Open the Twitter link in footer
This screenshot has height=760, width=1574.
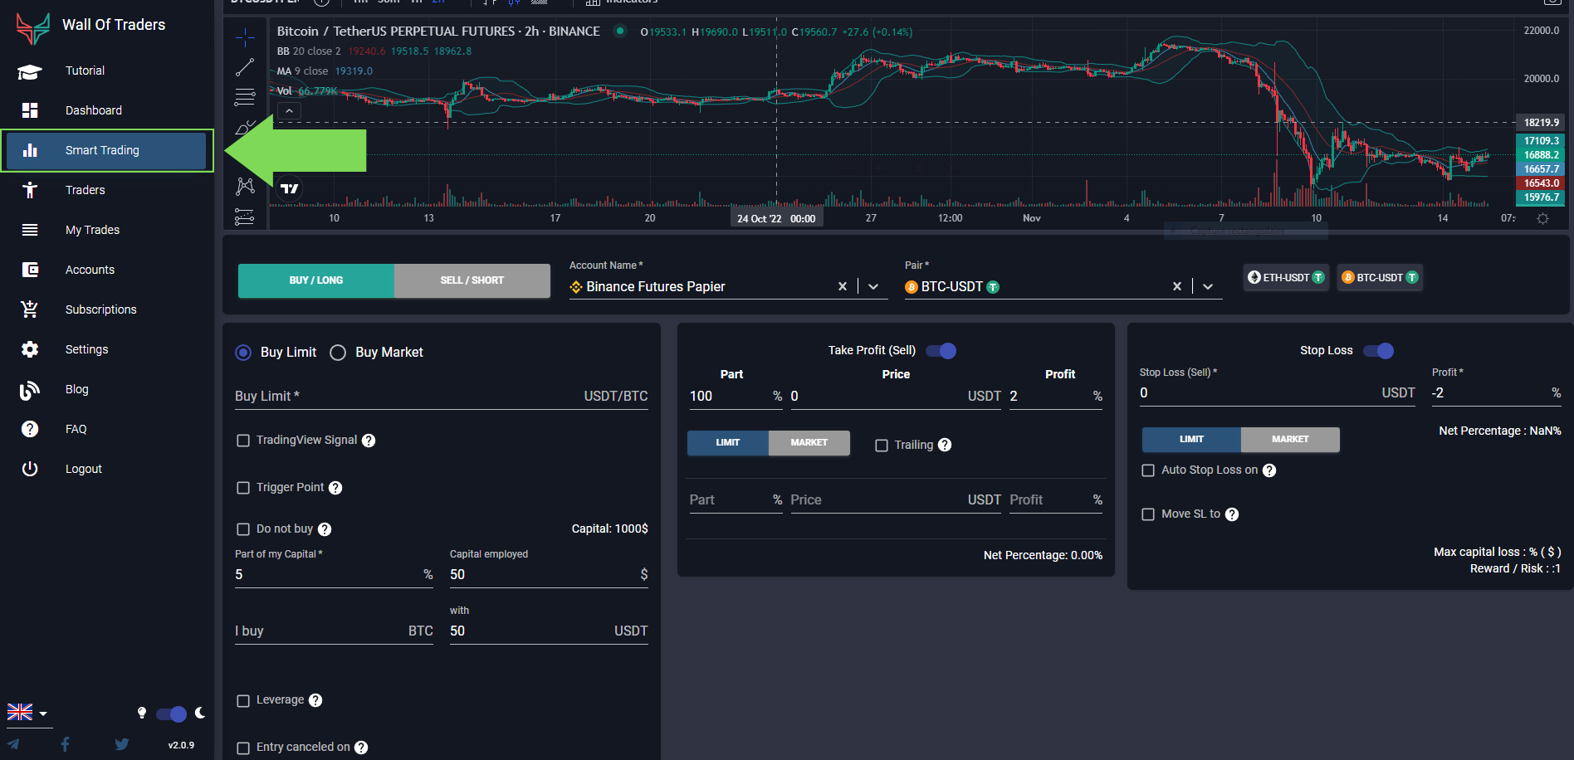(121, 743)
